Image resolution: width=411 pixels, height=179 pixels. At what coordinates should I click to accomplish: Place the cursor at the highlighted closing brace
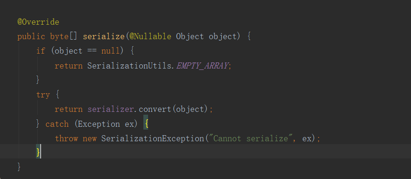[x=38, y=152]
